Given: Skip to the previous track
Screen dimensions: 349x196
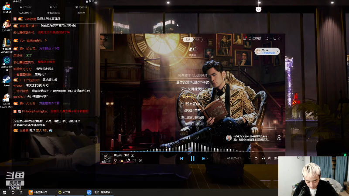Looking at the screenshot, I should (x=181, y=159).
